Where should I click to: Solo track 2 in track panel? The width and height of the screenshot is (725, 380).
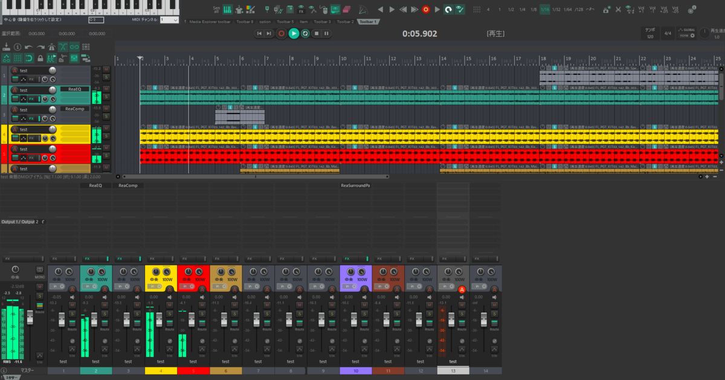pyautogui.click(x=106, y=96)
